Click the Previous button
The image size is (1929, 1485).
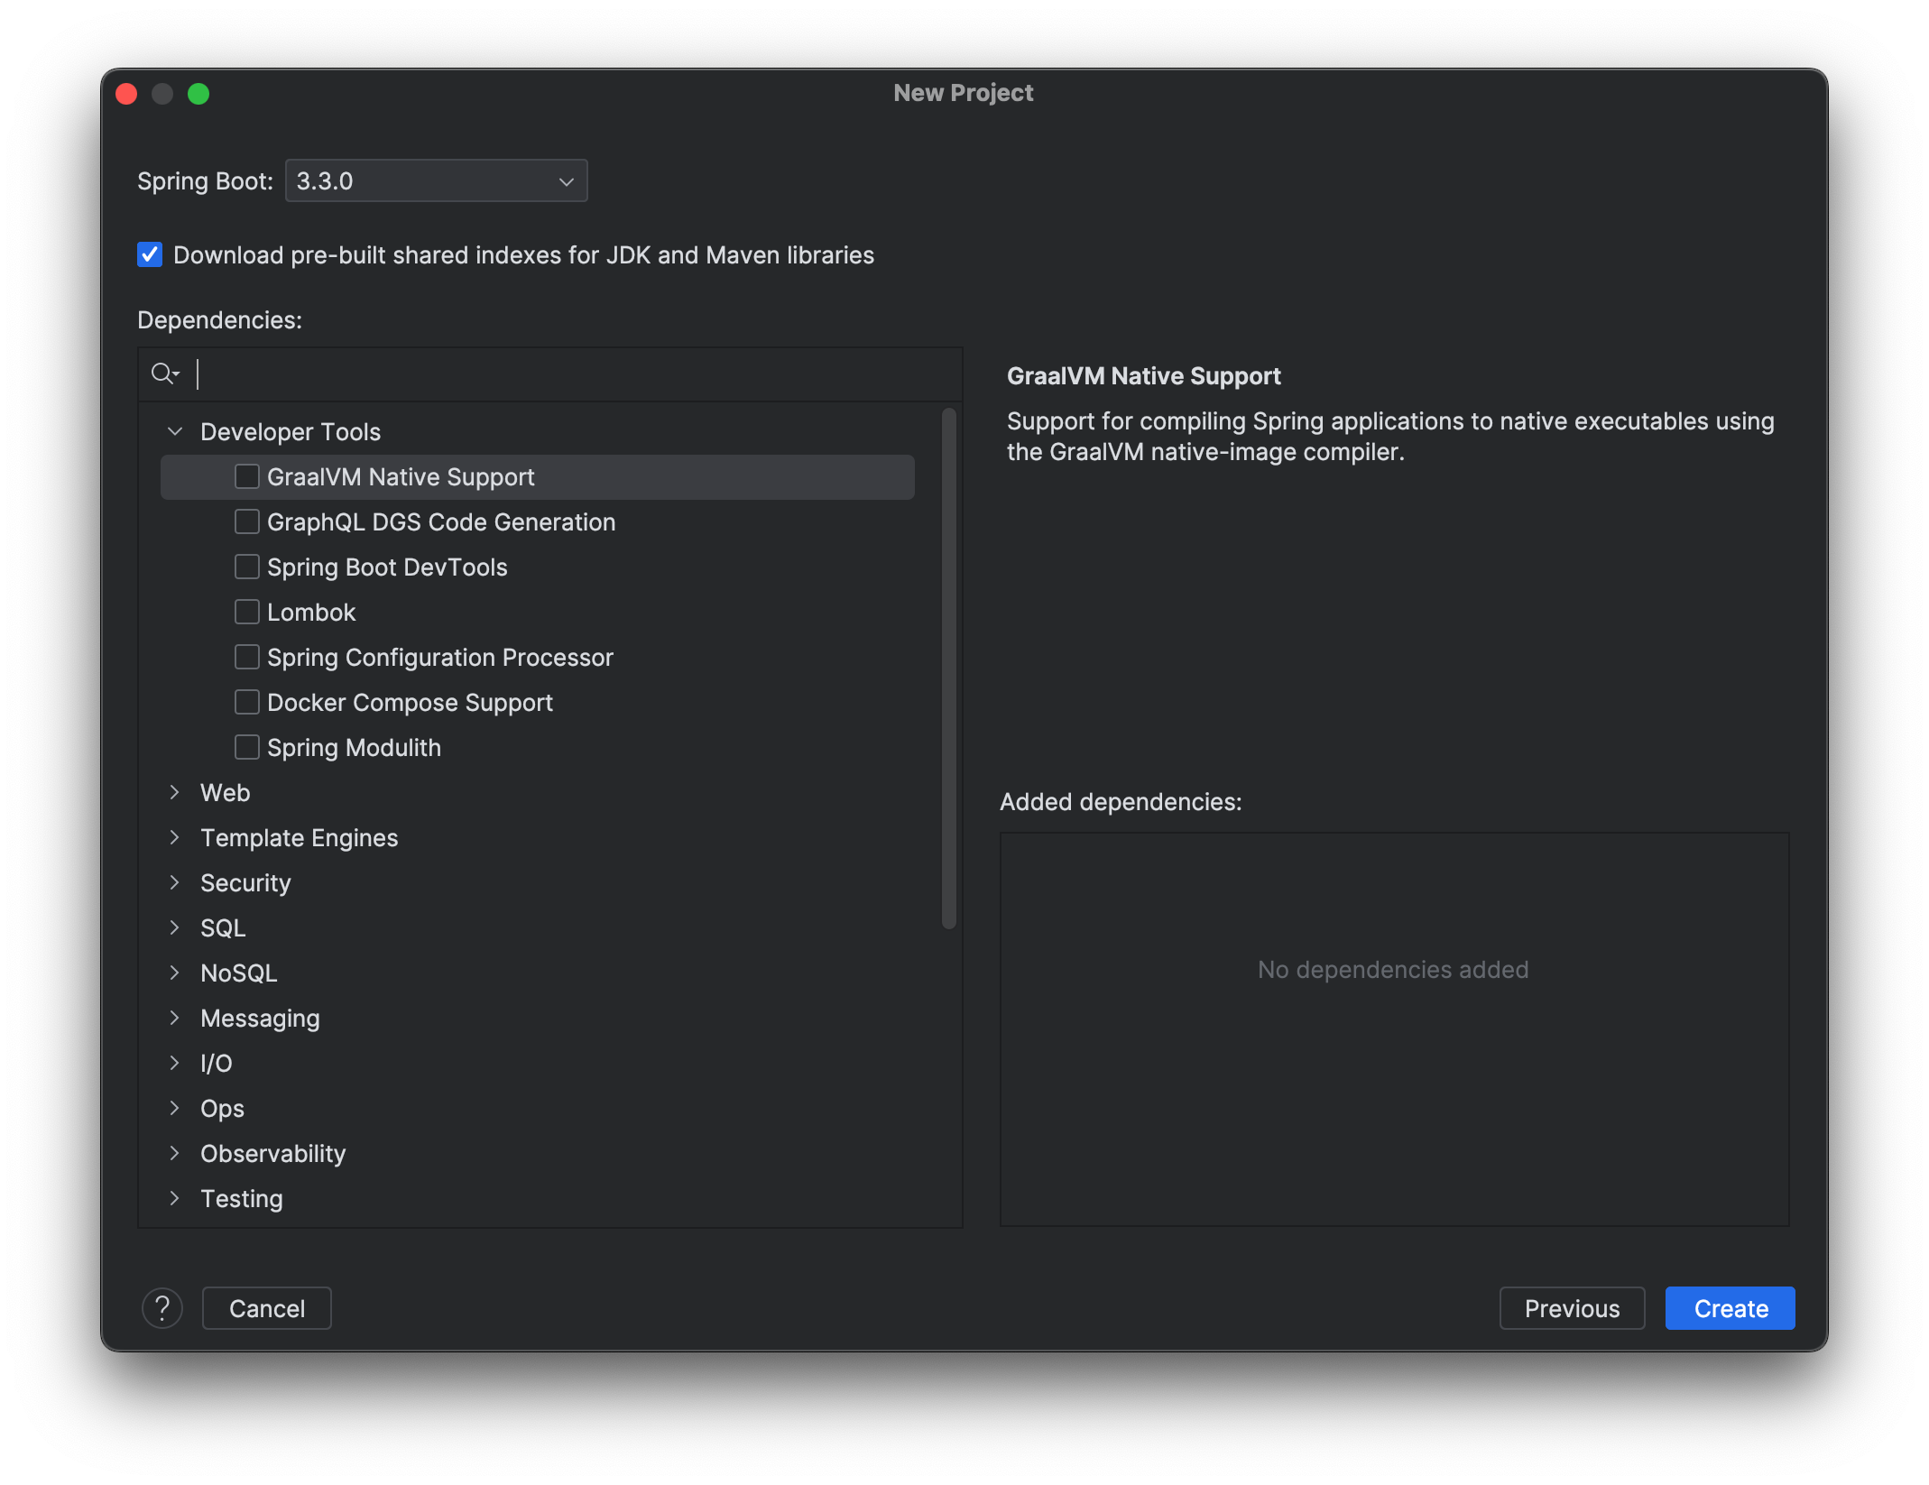point(1570,1307)
